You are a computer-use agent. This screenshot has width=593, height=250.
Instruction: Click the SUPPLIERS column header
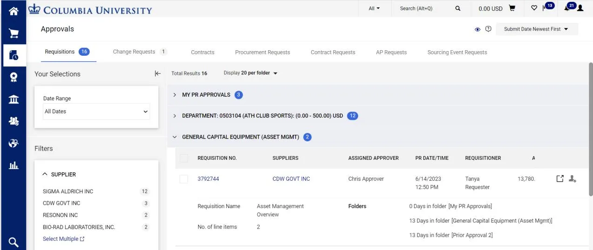pyautogui.click(x=285, y=158)
